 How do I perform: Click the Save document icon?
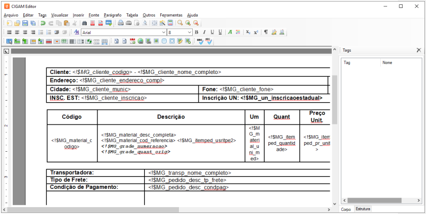point(26,23)
